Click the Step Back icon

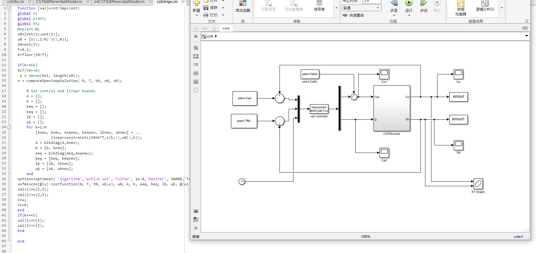point(394,4)
